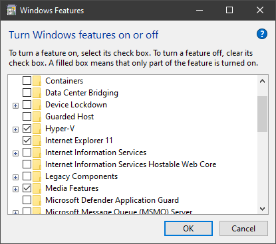
Task: Expand the Internet Information Services node
Action: point(15,153)
